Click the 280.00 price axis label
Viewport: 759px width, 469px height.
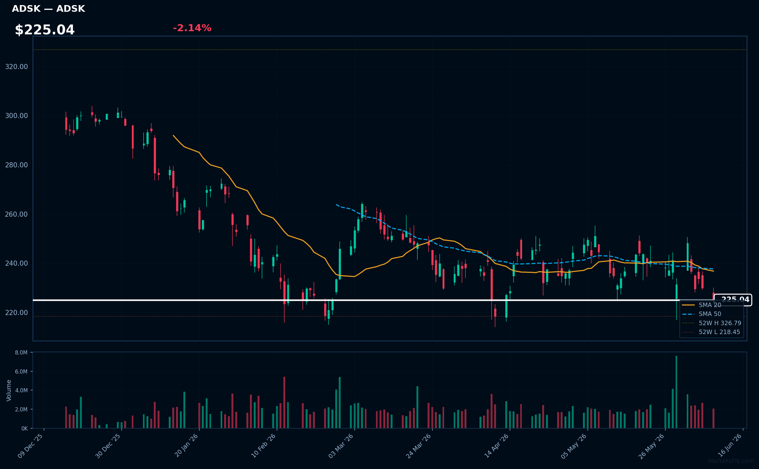point(17,165)
